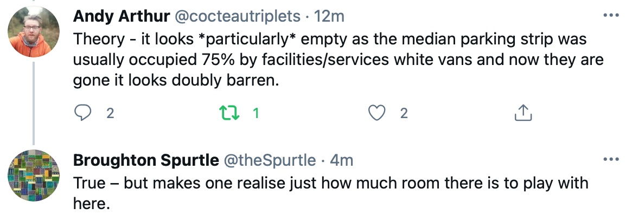Click the @cocteautriplets handle
626x221 pixels.
click(237, 16)
